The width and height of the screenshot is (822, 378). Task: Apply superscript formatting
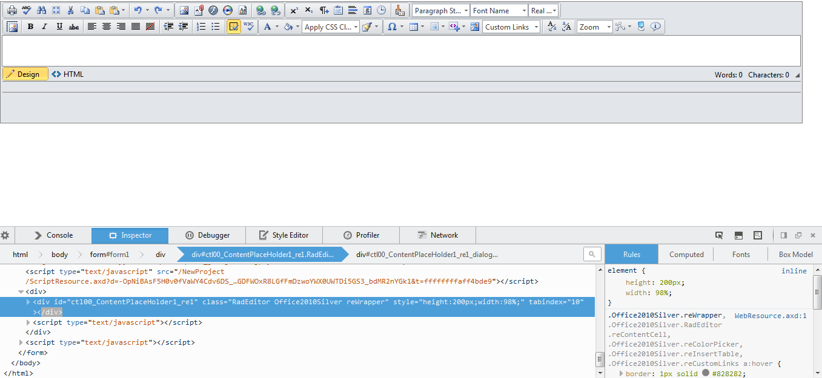pos(294,10)
